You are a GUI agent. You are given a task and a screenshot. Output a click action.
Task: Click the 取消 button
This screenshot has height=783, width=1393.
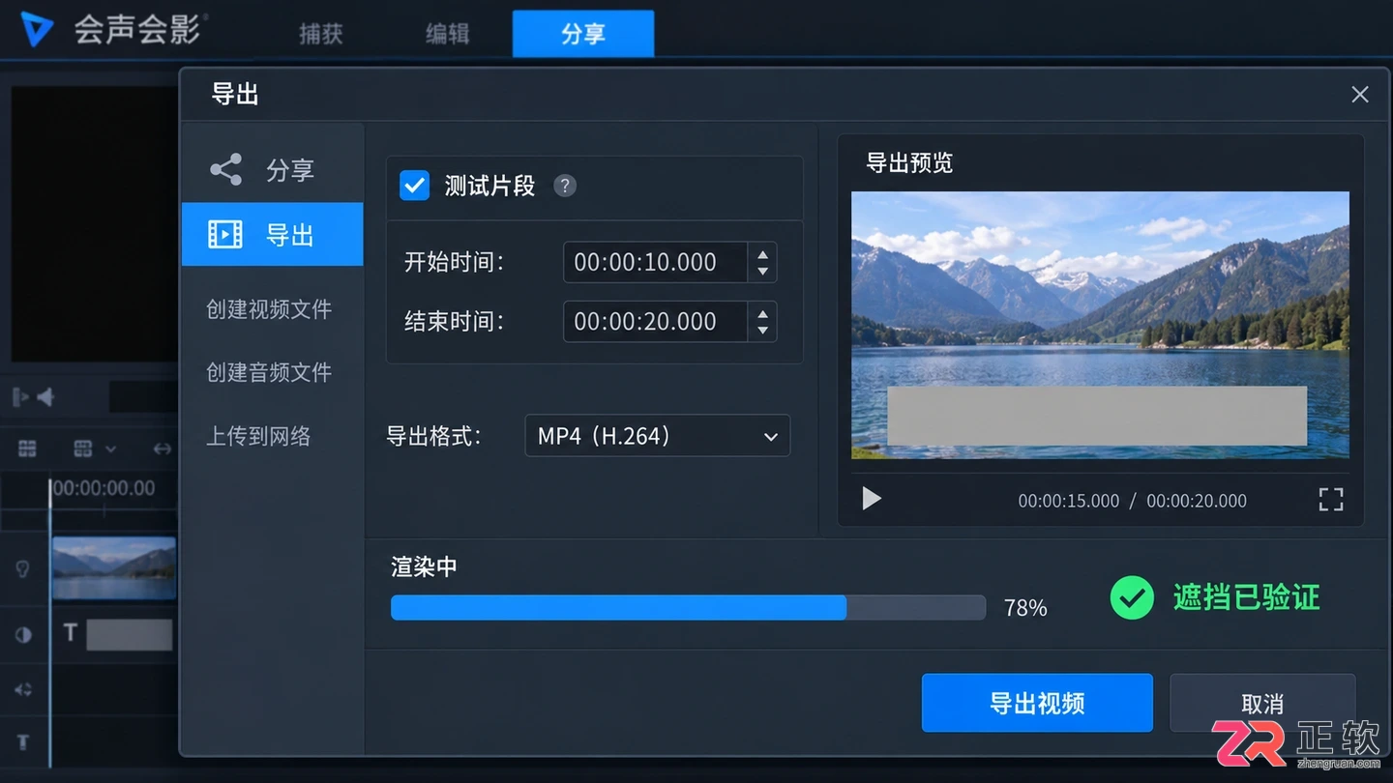tap(1262, 703)
